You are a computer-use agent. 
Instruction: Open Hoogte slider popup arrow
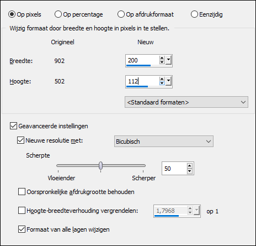click(168, 81)
